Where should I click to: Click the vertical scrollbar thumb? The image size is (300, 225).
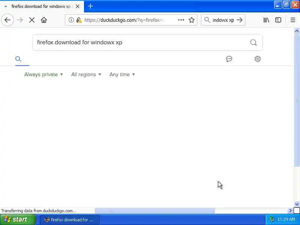297,100
